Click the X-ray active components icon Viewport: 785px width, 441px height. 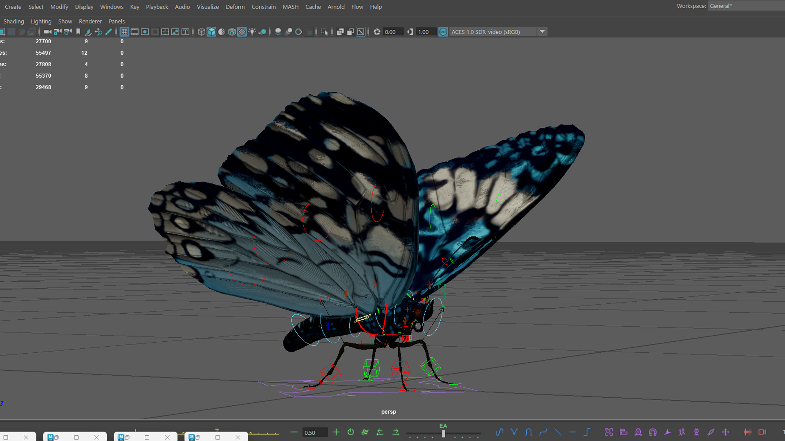[x=350, y=32]
